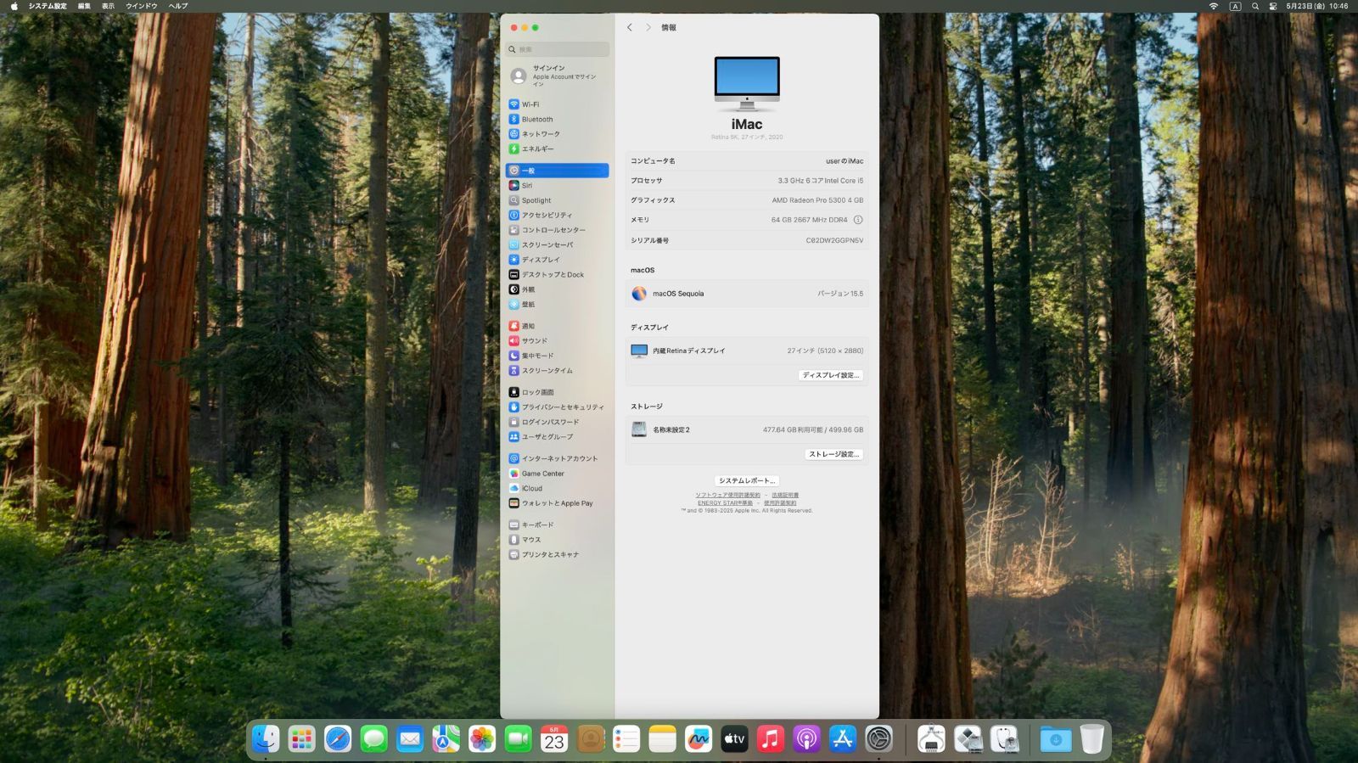Screen dimensions: 1358x763
Task: Go back with the left chevron button
Action: coord(630,27)
